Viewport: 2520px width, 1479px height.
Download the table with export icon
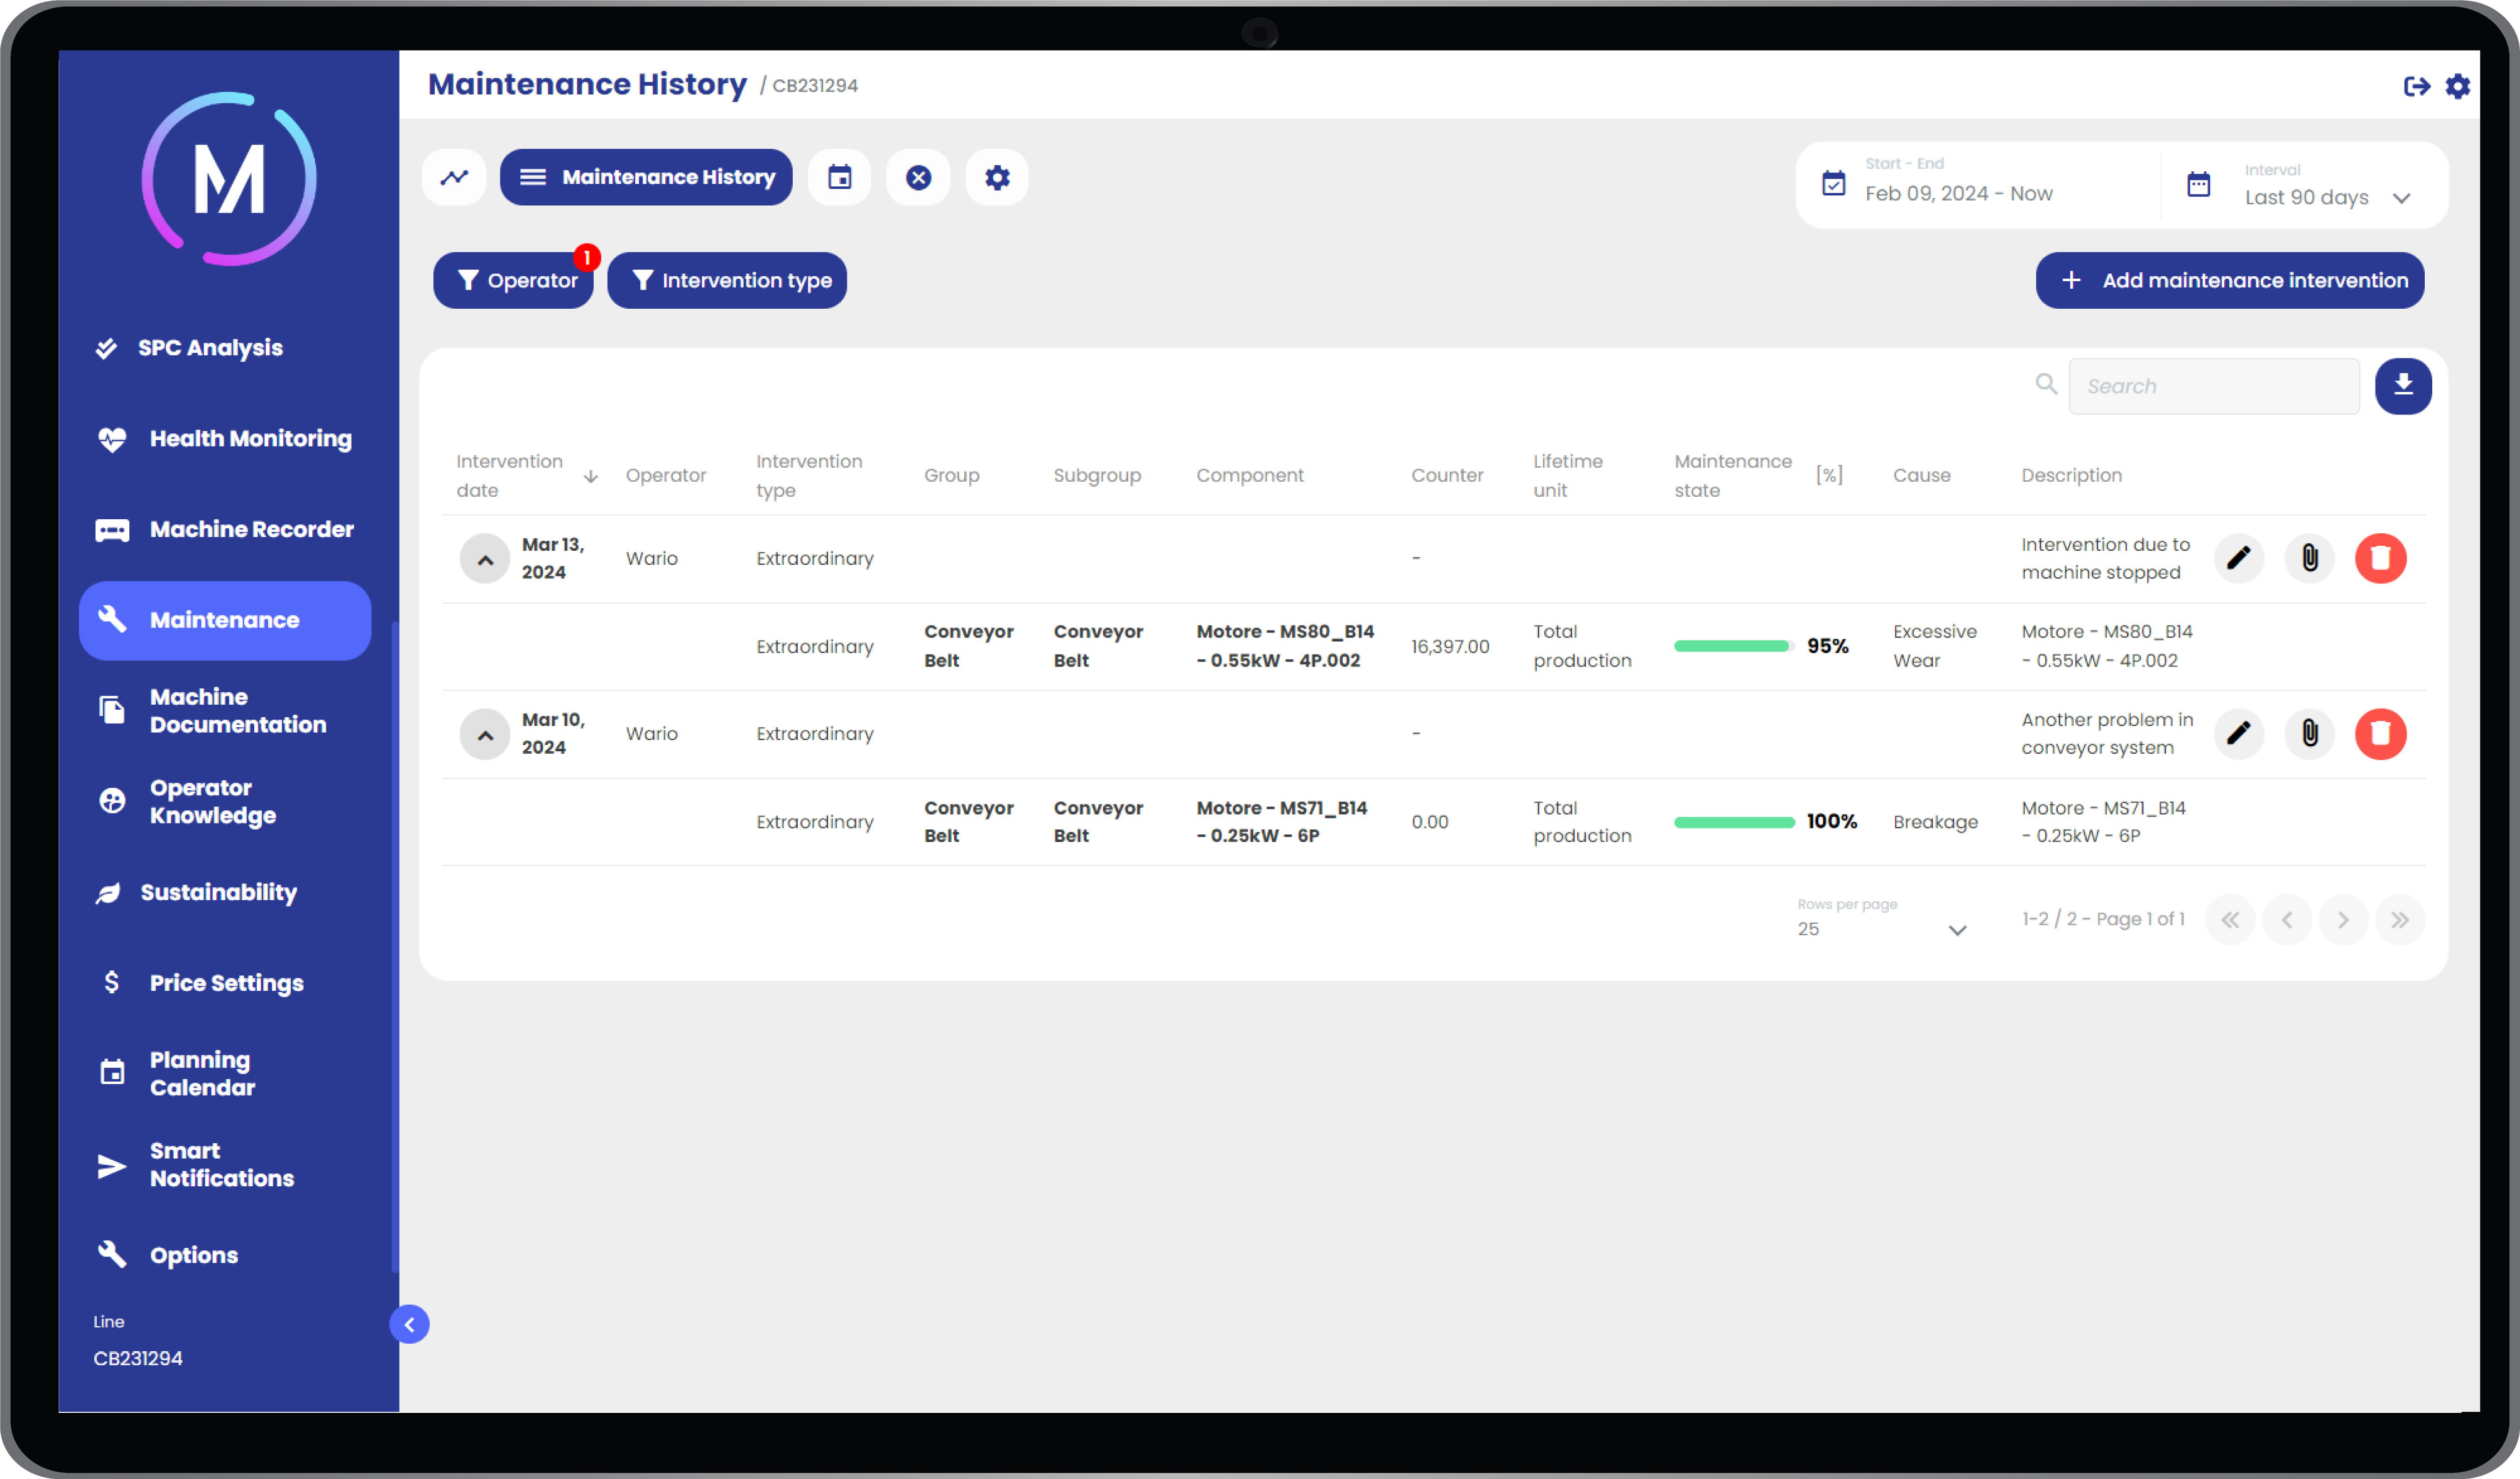tap(2403, 386)
